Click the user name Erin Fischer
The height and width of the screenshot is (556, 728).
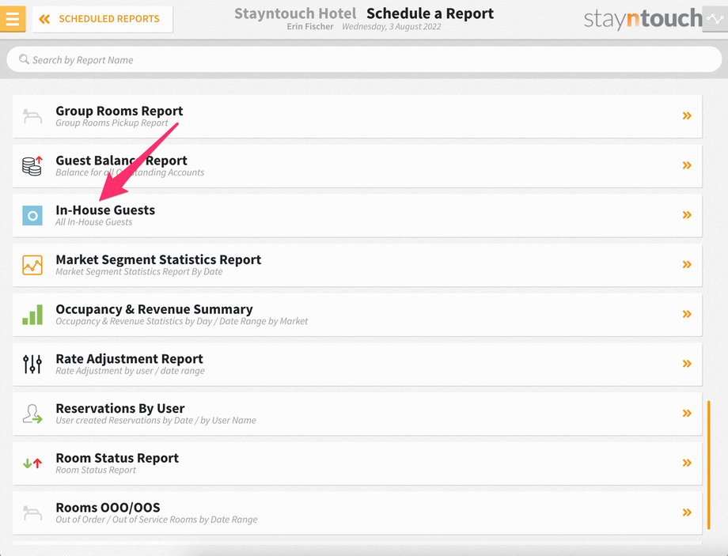310,26
